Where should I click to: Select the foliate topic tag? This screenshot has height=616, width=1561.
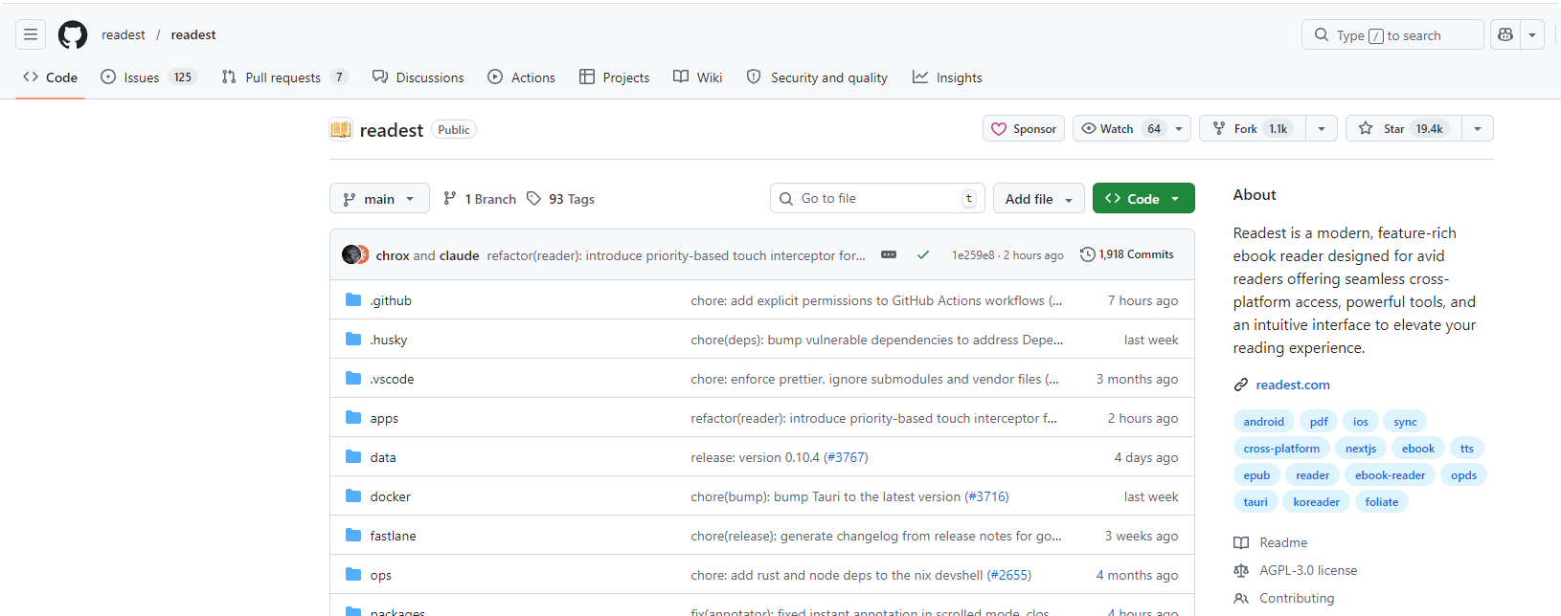1382,502
